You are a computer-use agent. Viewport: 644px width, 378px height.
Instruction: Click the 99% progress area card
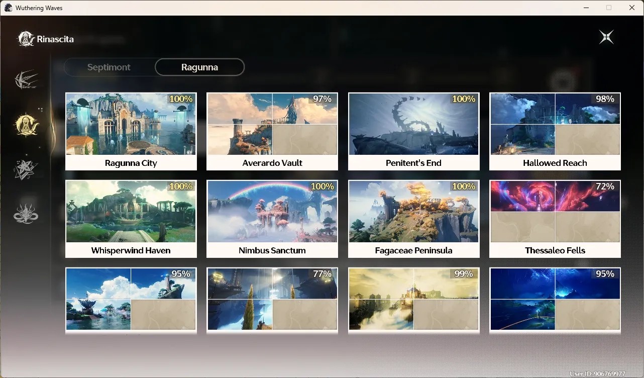[x=413, y=300]
